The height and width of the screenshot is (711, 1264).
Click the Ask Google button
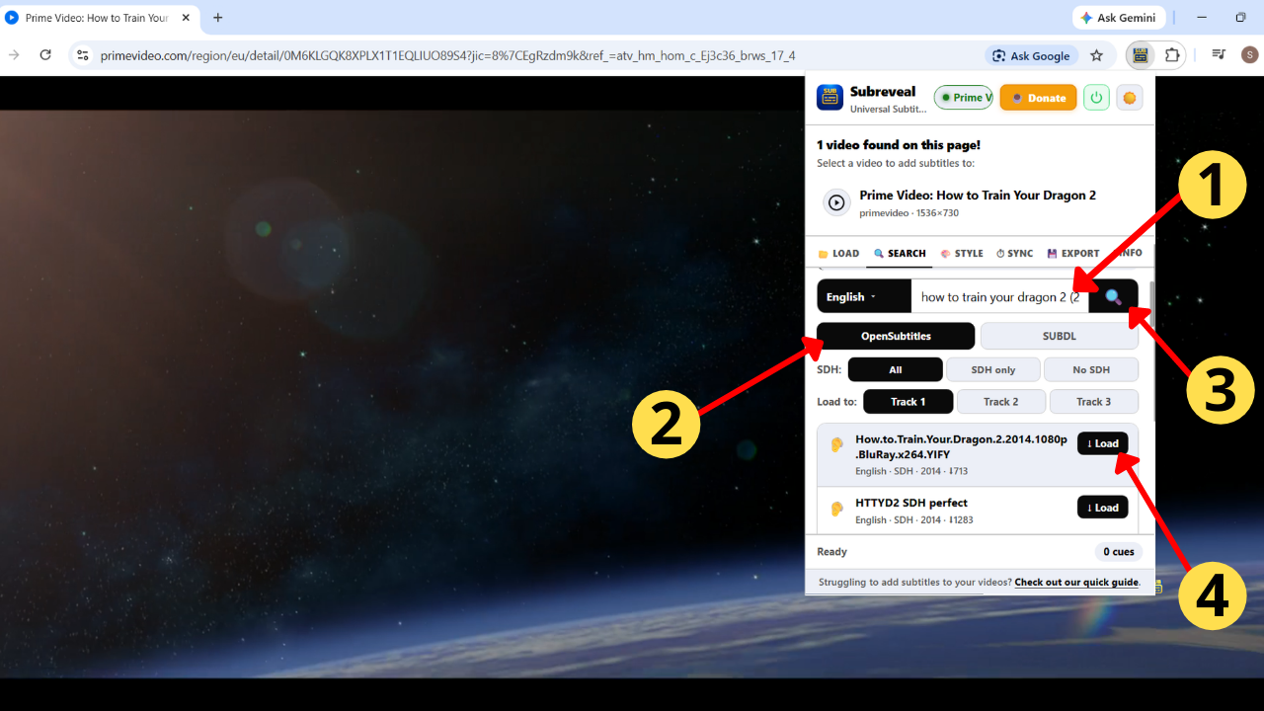(x=1032, y=56)
